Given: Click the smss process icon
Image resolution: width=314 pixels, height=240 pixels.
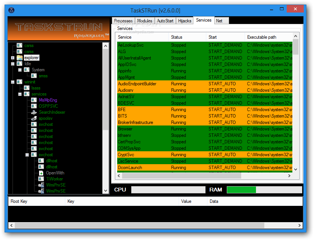Looking at the screenshot, I should (34, 76).
